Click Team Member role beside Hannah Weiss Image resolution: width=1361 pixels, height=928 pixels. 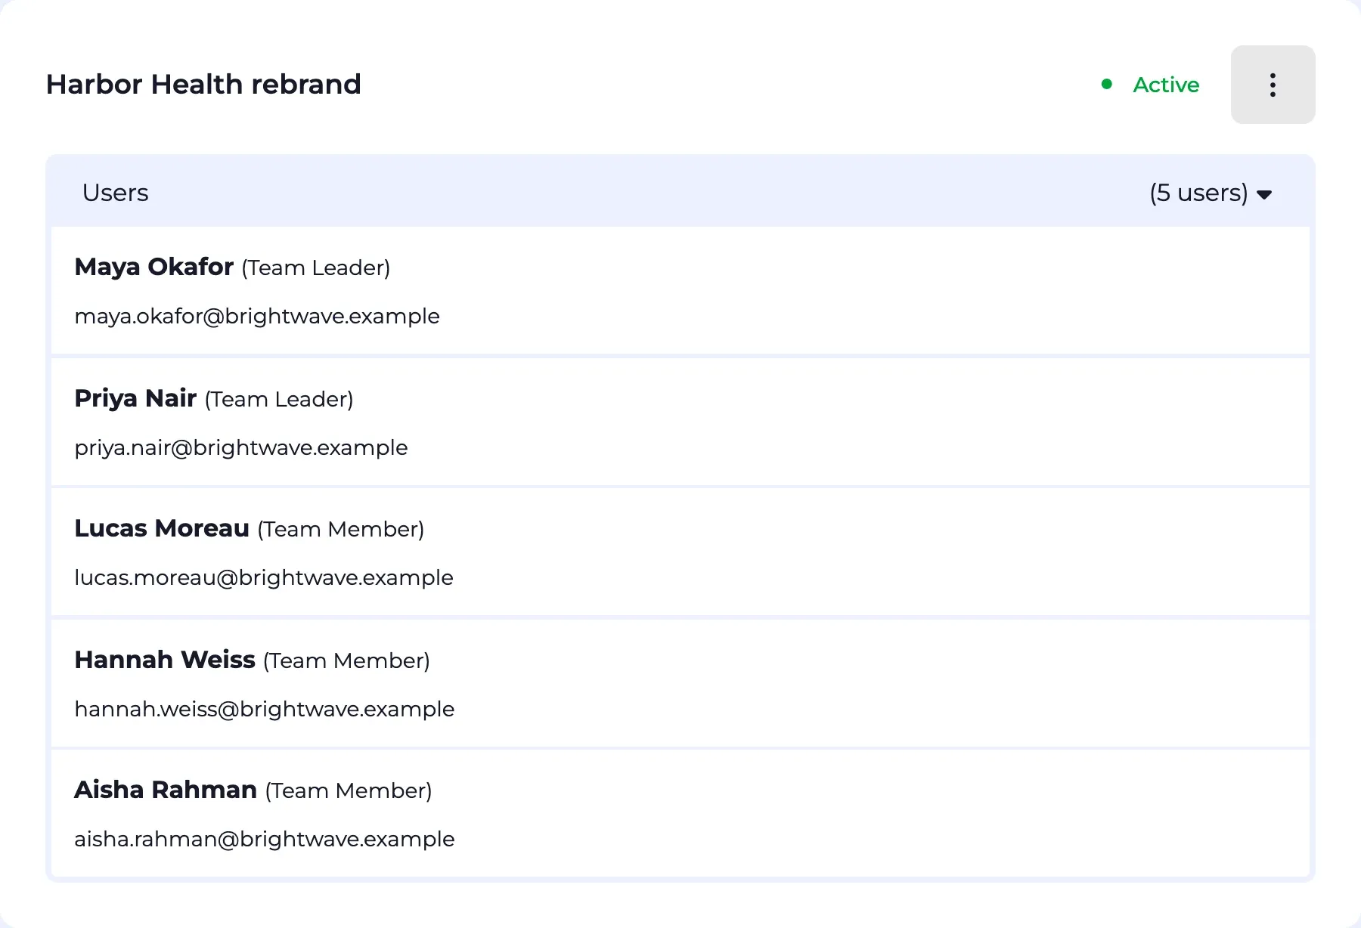pos(346,660)
